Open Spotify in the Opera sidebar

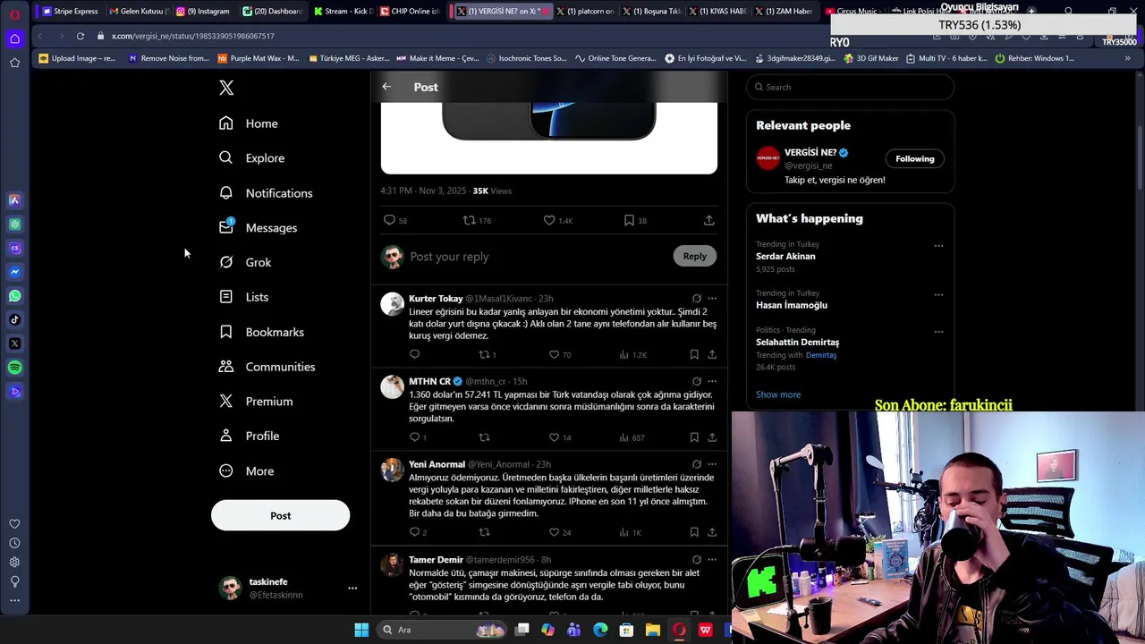pyautogui.click(x=14, y=368)
